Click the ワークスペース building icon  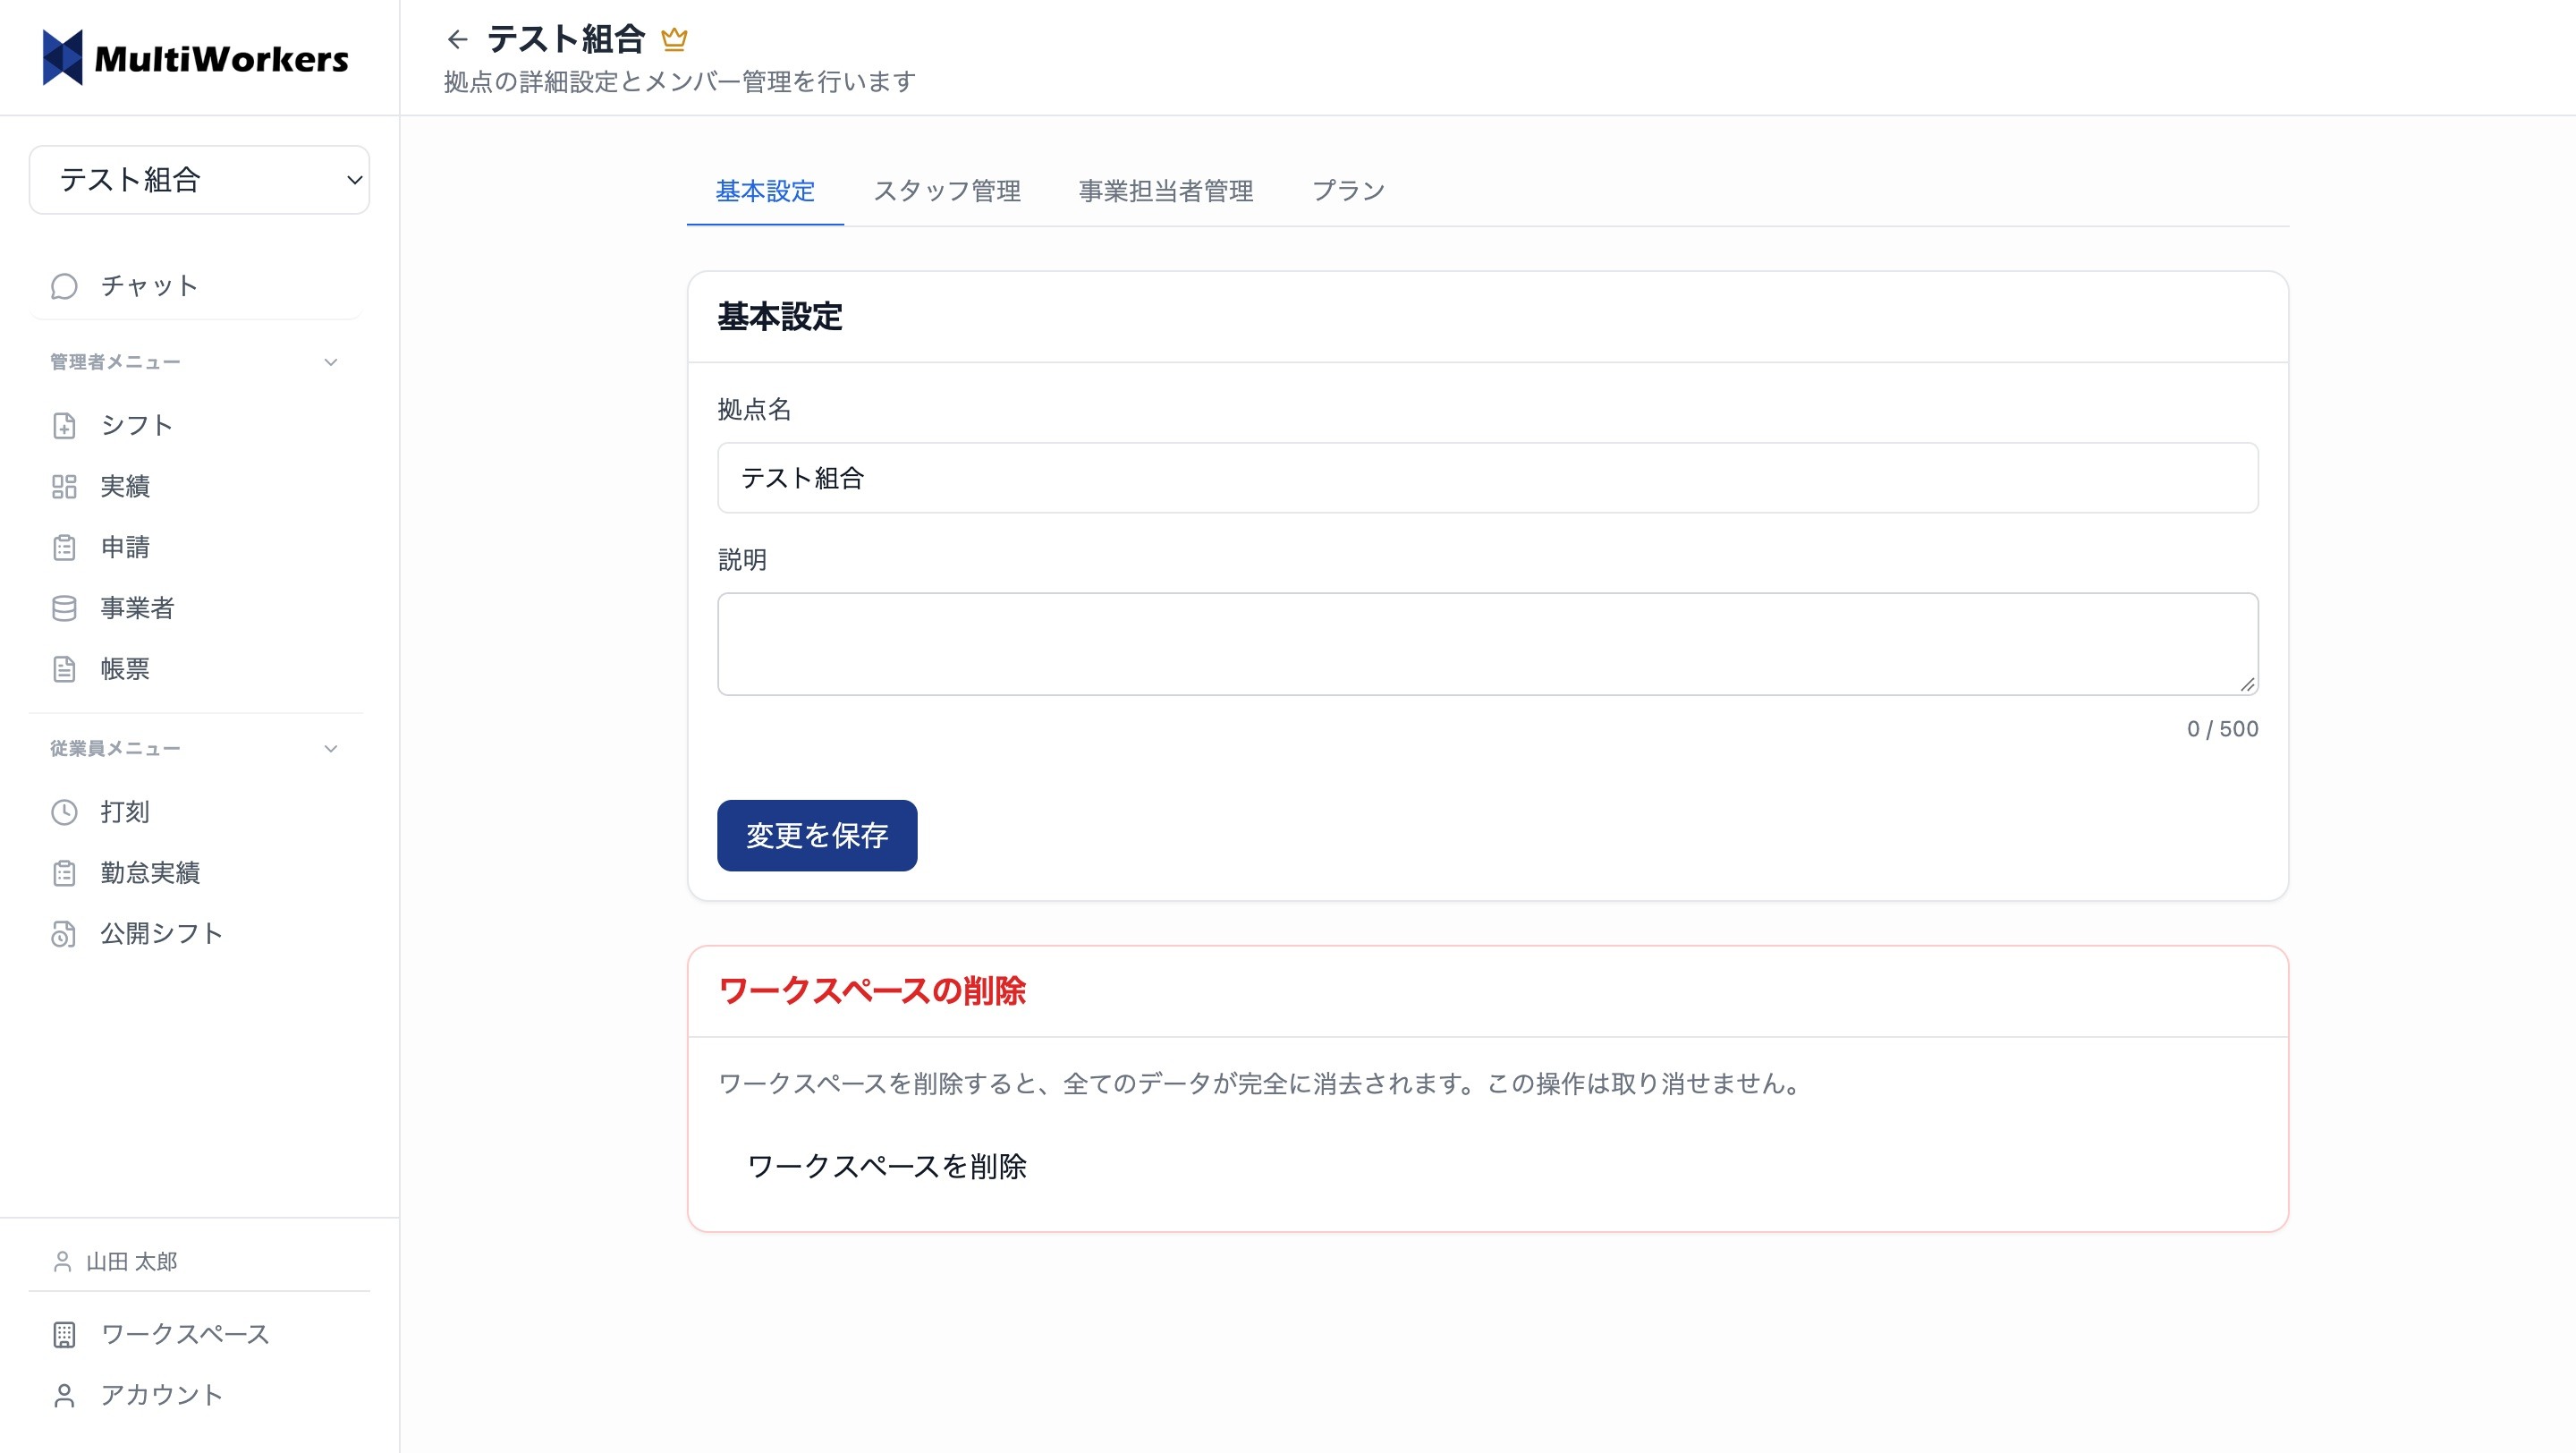64,1335
